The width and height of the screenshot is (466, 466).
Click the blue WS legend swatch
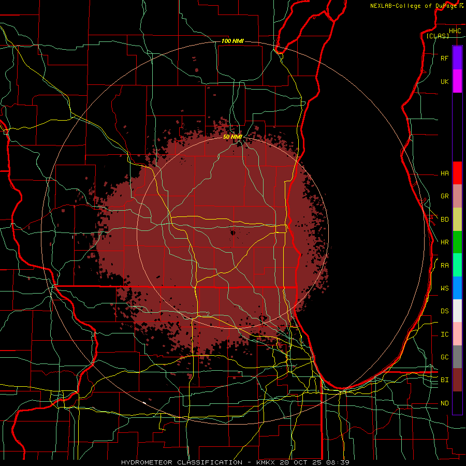[x=457, y=288]
